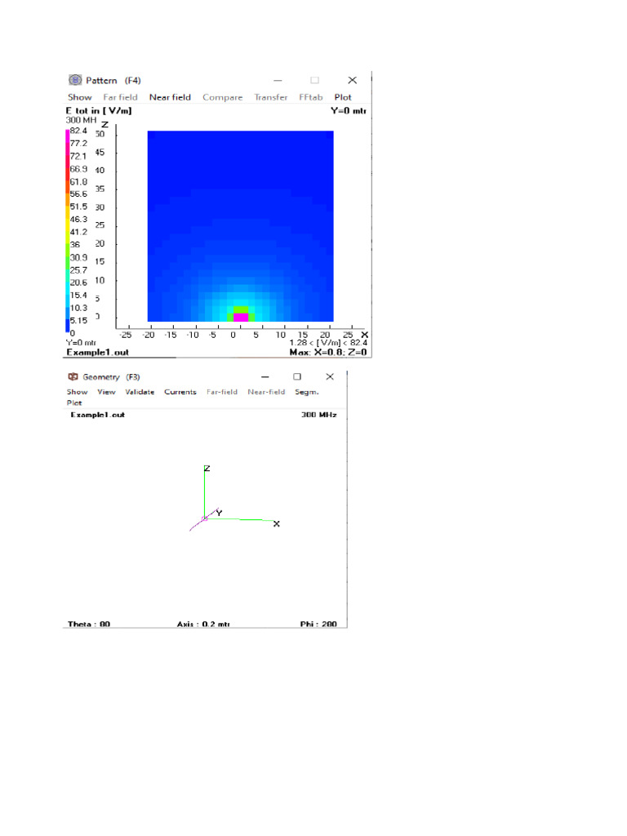627x836 pixels.
Task: Click the Z axis label in Geometry
Action: pyautogui.click(x=207, y=468)
